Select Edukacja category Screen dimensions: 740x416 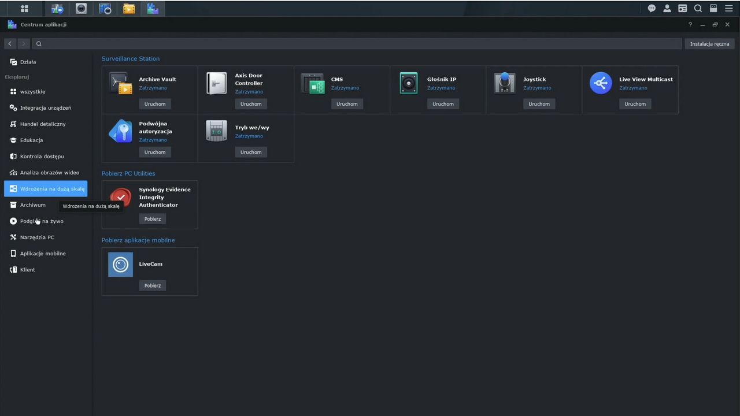(x=46, y=140)
